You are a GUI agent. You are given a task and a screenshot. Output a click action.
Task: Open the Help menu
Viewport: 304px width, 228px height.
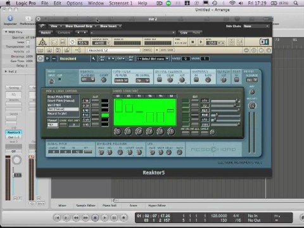coord(142,3)
